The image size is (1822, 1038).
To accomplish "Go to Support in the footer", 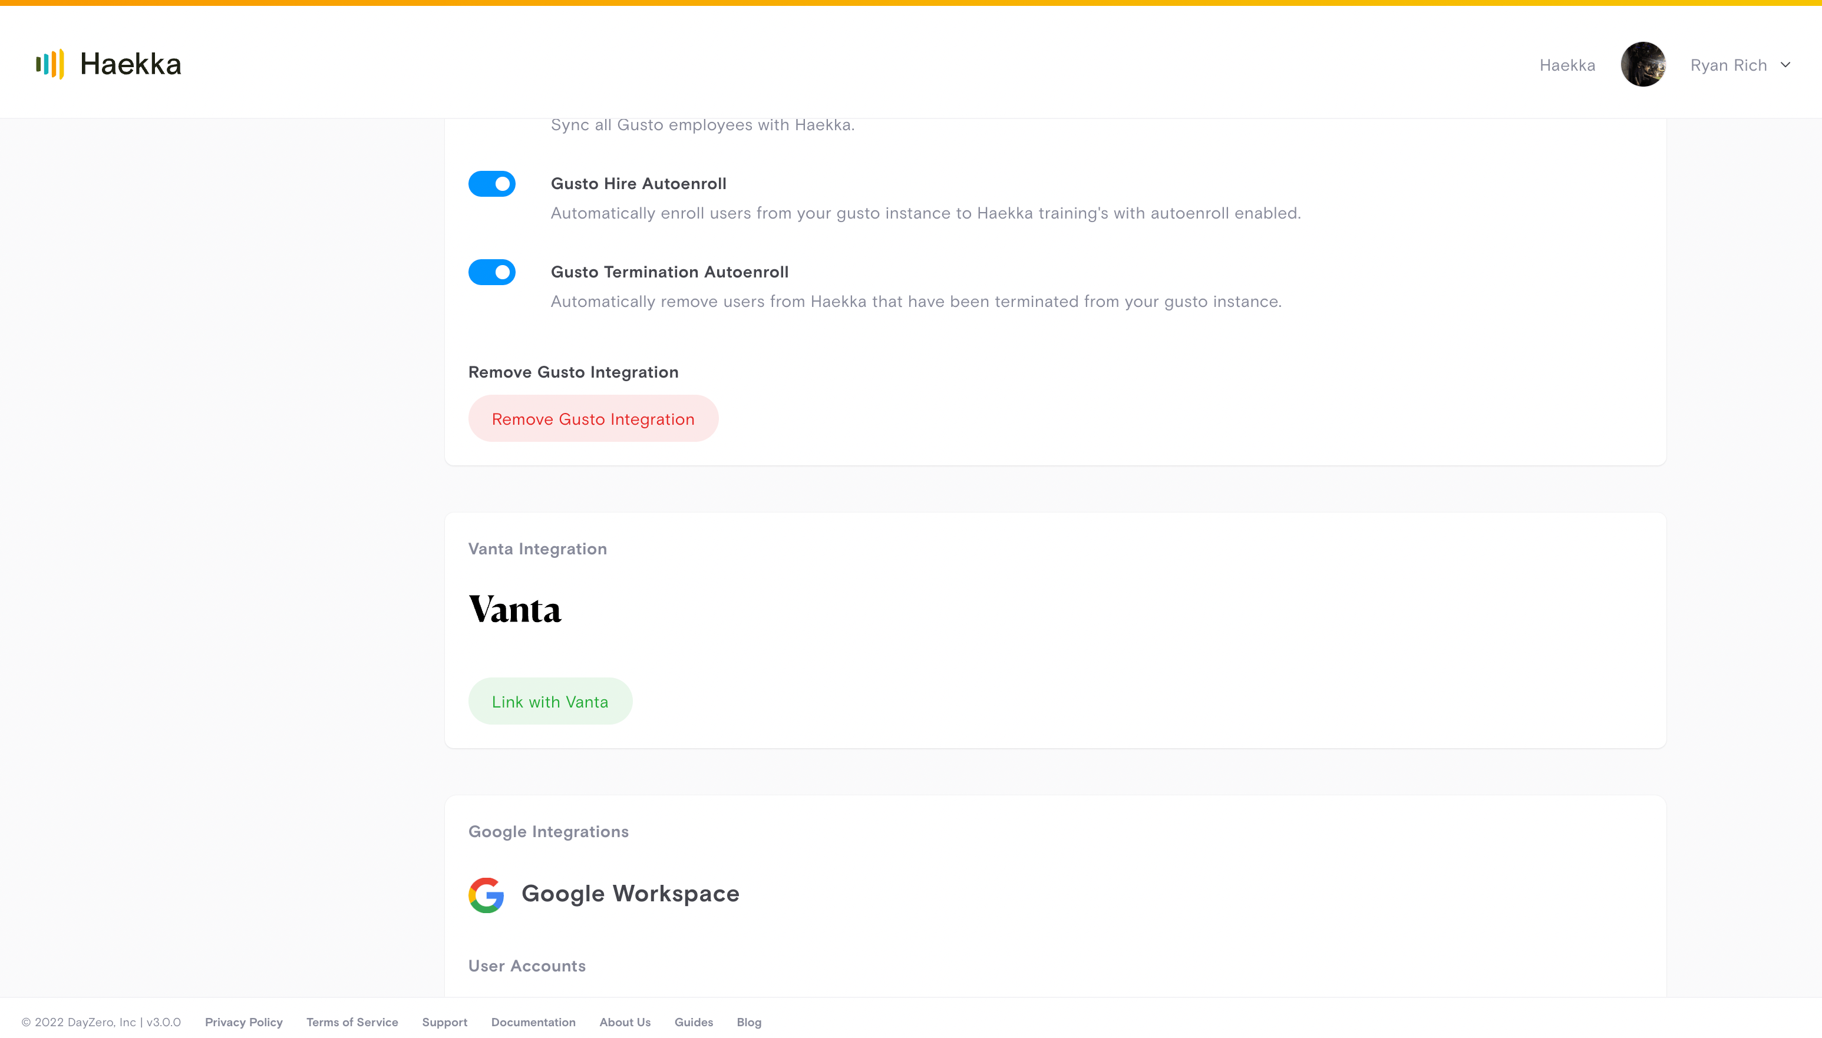I will click(444, 1022).
